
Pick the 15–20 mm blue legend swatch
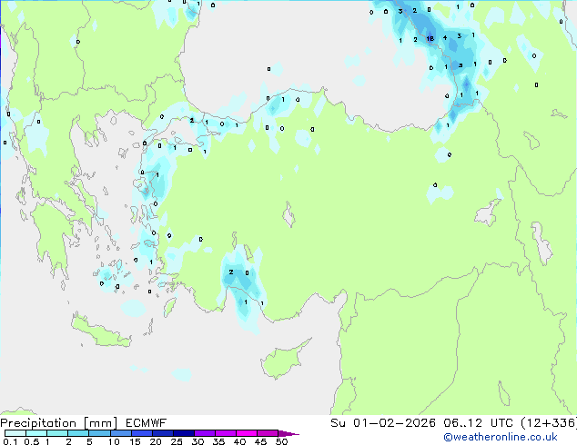[x=141, y=433]
